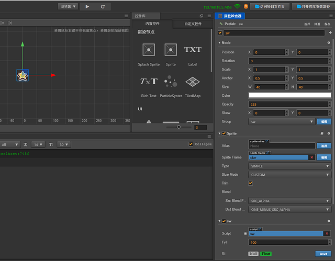Click the Splash Sprite node icon
The image size is (335, 261).
(149, 50)
